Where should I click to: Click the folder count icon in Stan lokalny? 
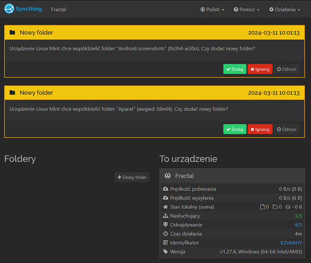point(275,207)
